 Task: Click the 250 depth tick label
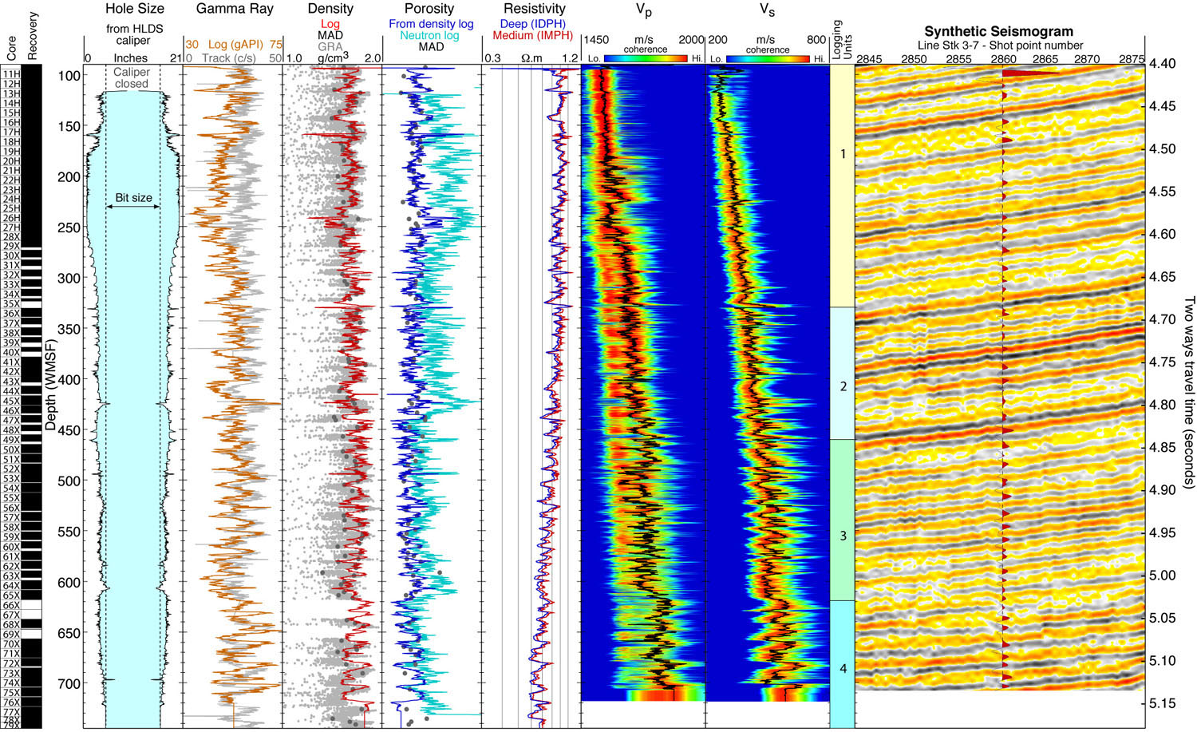69,228
